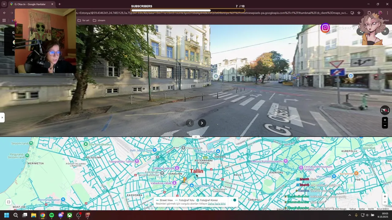This screenshot has height=220, width=392.
Task: Click the place marker on yellow building corner
Action: pyautogui.click(x=216, y=76)
